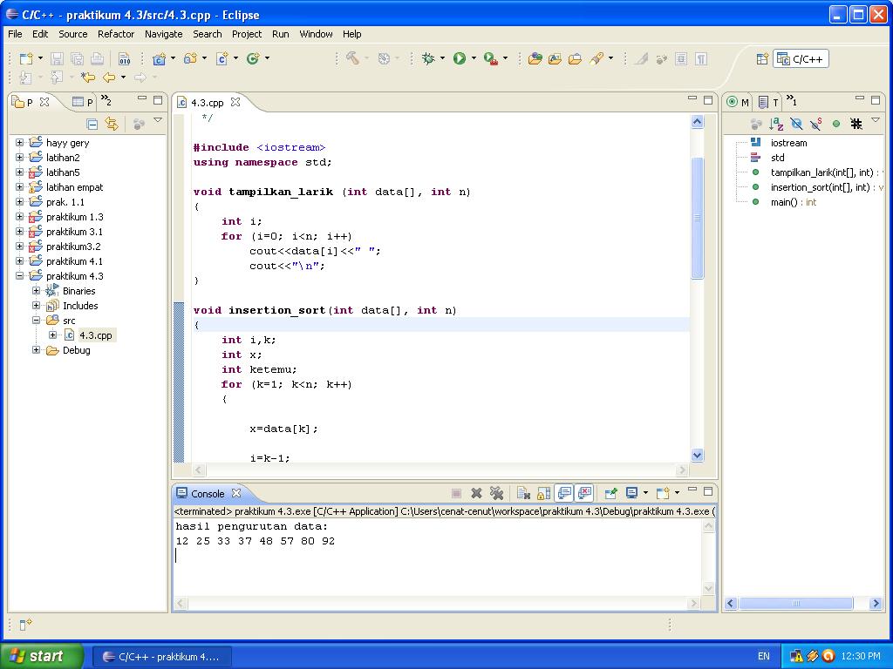
Task: Save the current file with the Save icon
Action: tap(57, 58)
